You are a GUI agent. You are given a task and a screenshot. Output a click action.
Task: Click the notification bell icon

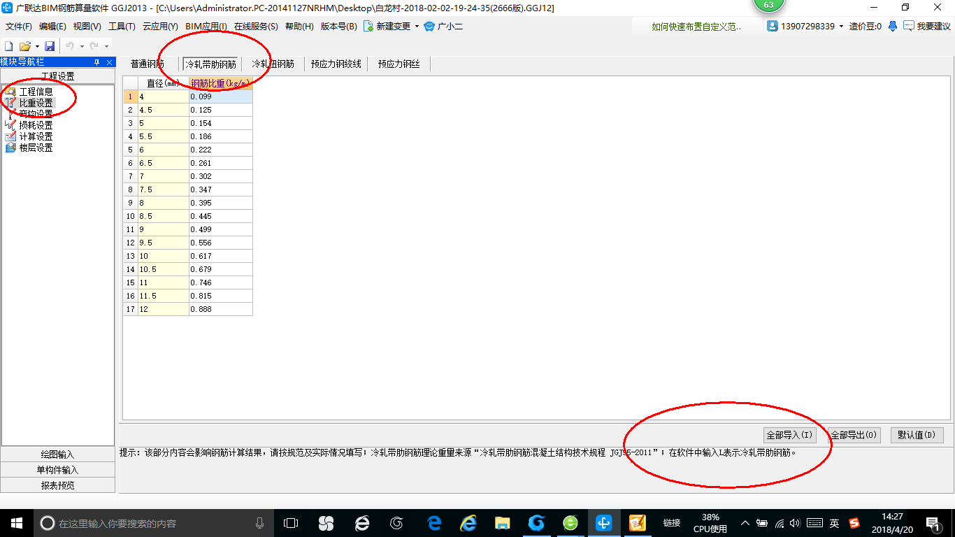[x=893, y=26]
